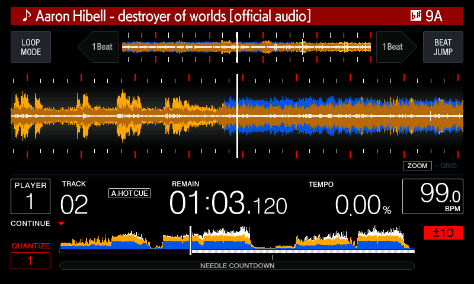Select the track title Aaron Hibell
474x284 pixels.
173,16
